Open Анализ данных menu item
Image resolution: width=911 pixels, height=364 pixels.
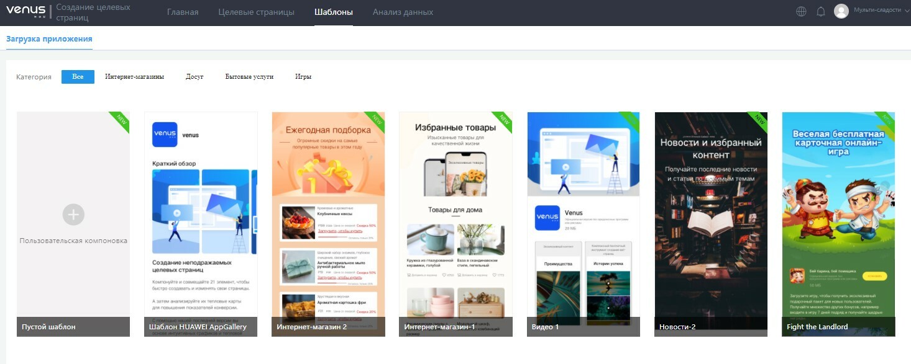click(x=403, y=12)
